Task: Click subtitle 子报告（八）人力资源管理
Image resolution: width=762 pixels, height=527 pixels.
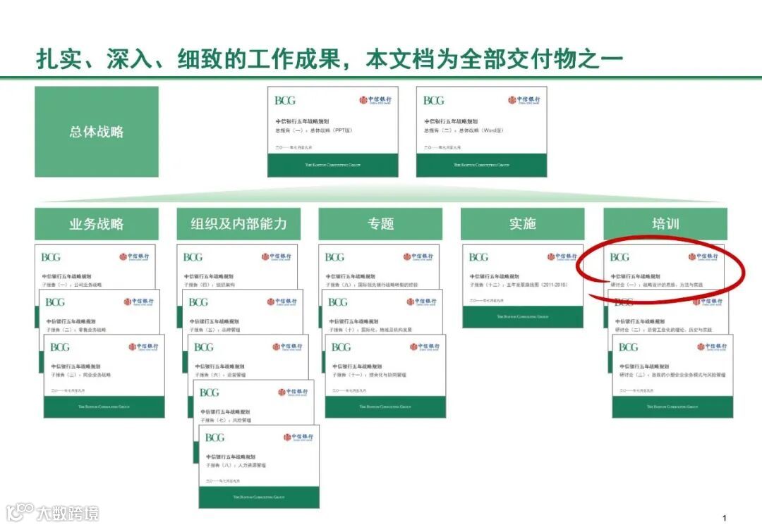Action: [x=236, y=466]
